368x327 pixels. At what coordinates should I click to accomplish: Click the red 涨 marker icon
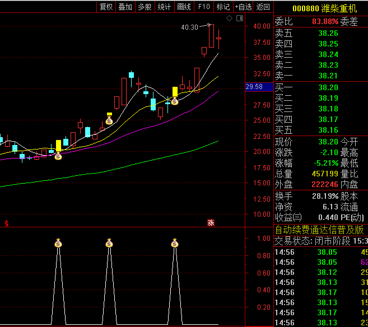click(x=211, y=222)
